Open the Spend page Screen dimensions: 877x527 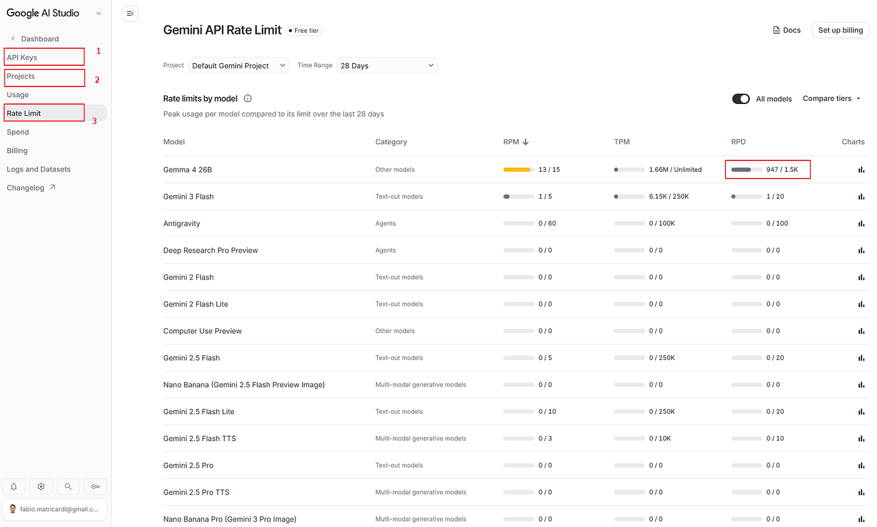18,132
